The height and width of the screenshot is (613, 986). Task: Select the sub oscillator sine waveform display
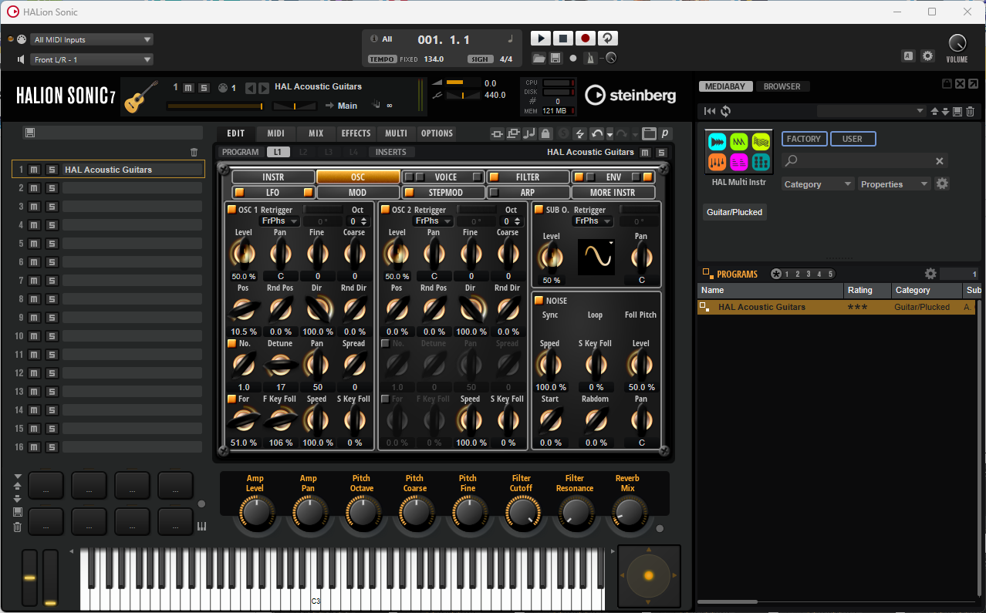point(596,257)
